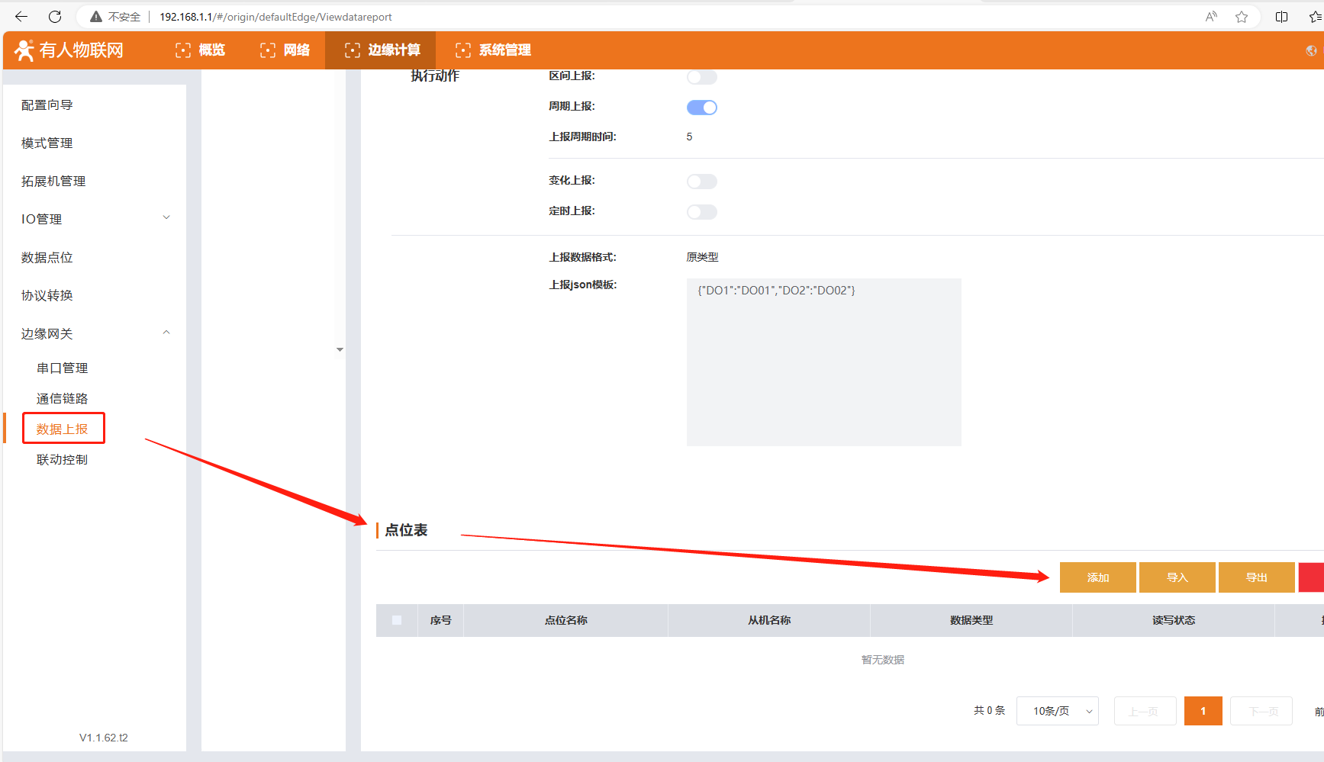This screenshot has width=1324, height=762.
Task: Click the 导入 button
Action: [x=1177, y=577]
